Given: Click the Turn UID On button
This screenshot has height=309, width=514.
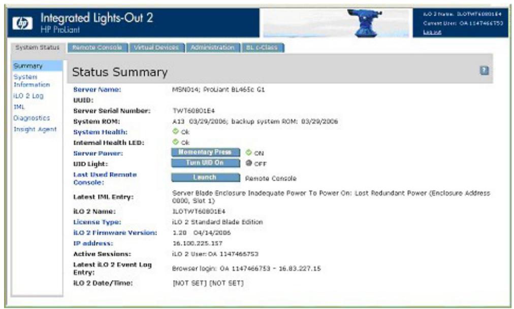Looking at the screenshot, I should tap(205, 163).
